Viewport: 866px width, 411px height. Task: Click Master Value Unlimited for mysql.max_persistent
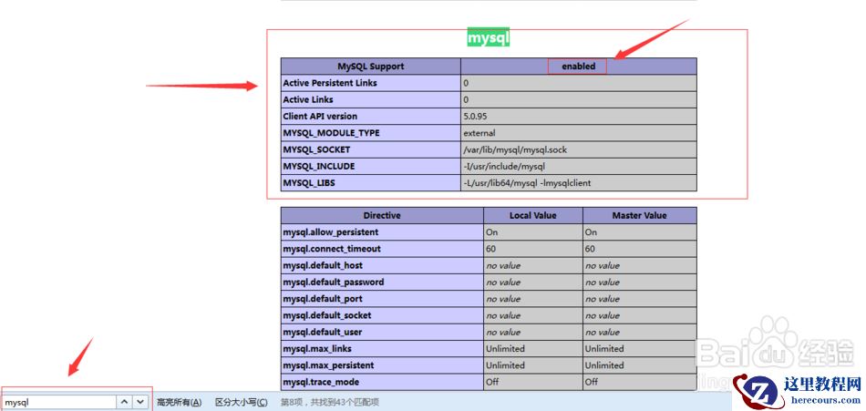tap(604, 365)
